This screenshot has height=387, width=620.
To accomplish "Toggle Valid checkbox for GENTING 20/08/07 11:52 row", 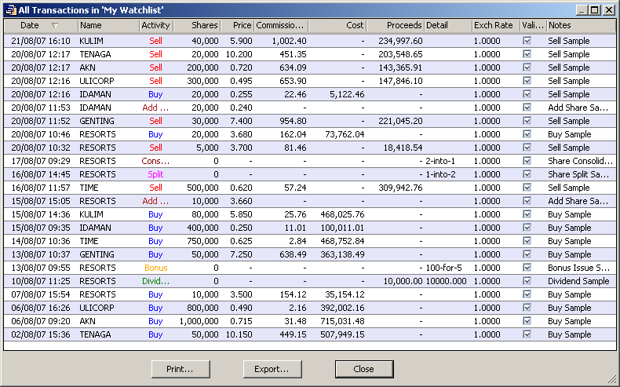I will click(527, 121).
